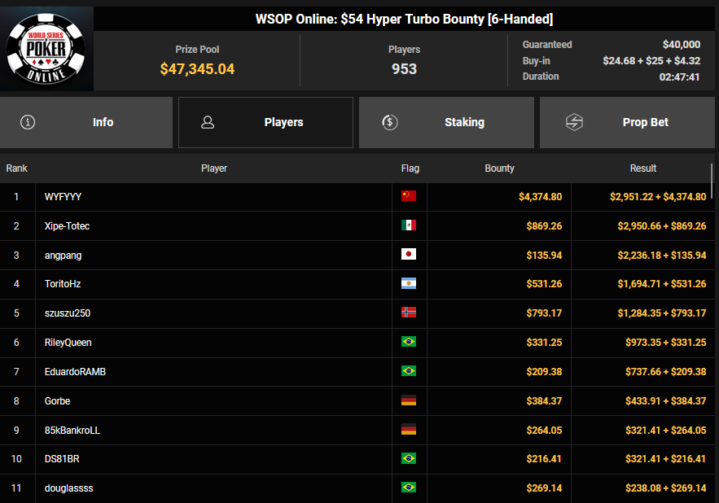Image resolution: width=719 pixels, height=503 pixels.
Task: Click the dollar coin icon on Staking tab
Action: click(389, 122)
